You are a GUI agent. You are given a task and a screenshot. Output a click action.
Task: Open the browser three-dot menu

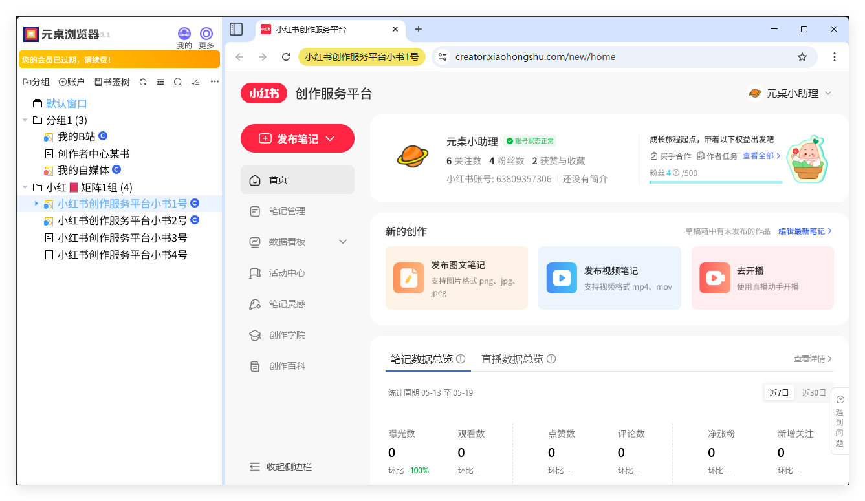coord(835,57)
